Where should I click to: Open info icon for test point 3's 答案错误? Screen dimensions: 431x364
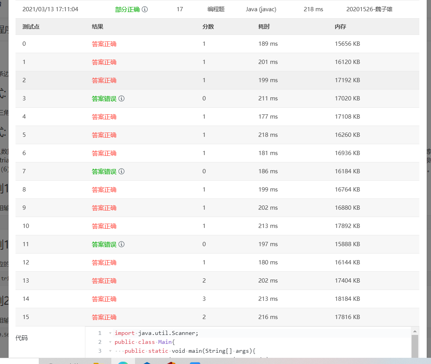(x=121, y=98)
